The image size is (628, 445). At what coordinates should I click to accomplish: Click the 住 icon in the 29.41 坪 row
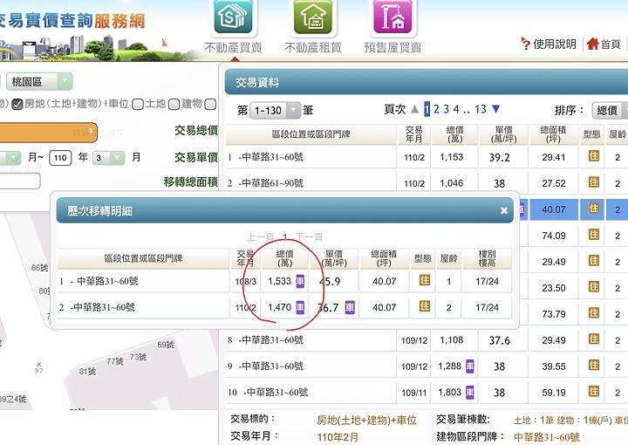pos(594,156)
